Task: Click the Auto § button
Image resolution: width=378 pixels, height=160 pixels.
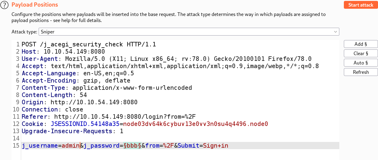Action: click(360, 63)
